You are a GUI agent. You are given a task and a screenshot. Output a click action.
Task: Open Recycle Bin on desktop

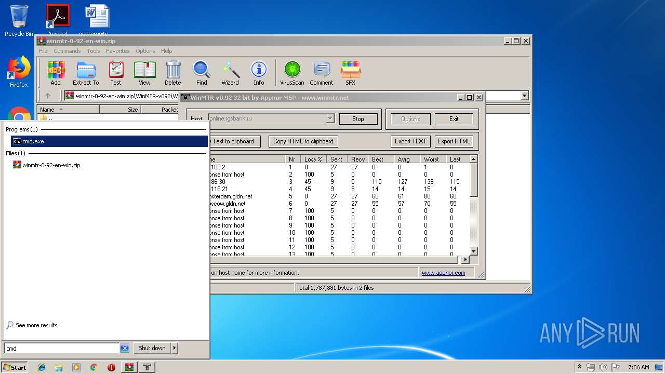coord(19,21)
